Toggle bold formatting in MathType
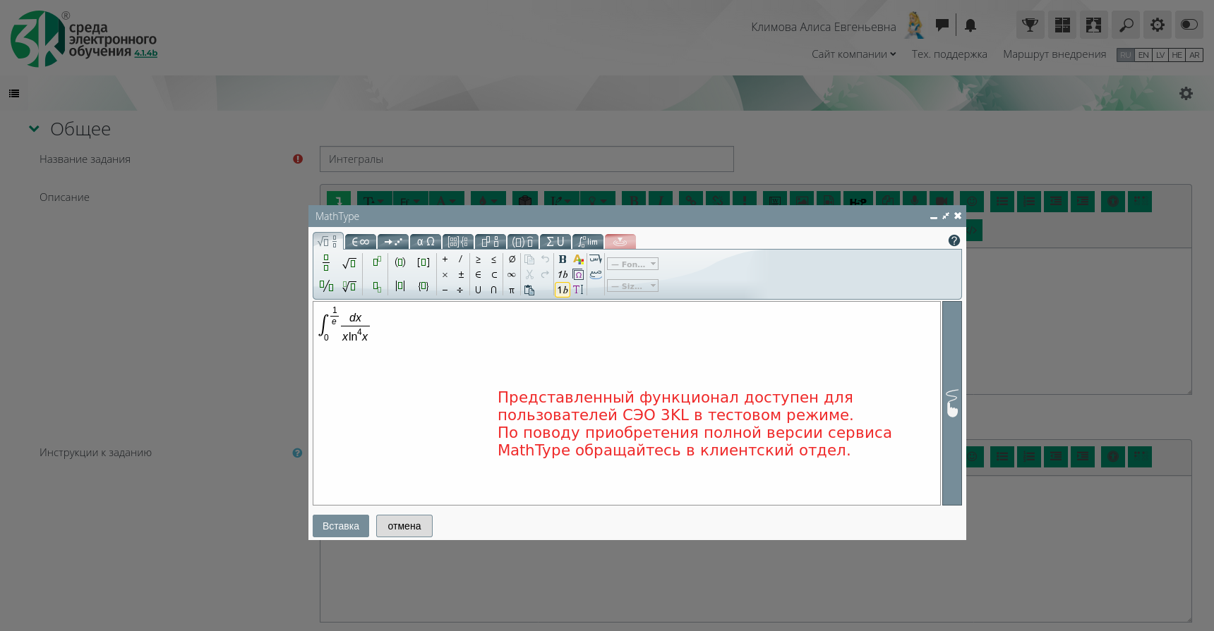The image size is (1214, 631). (x=563, y=259)
